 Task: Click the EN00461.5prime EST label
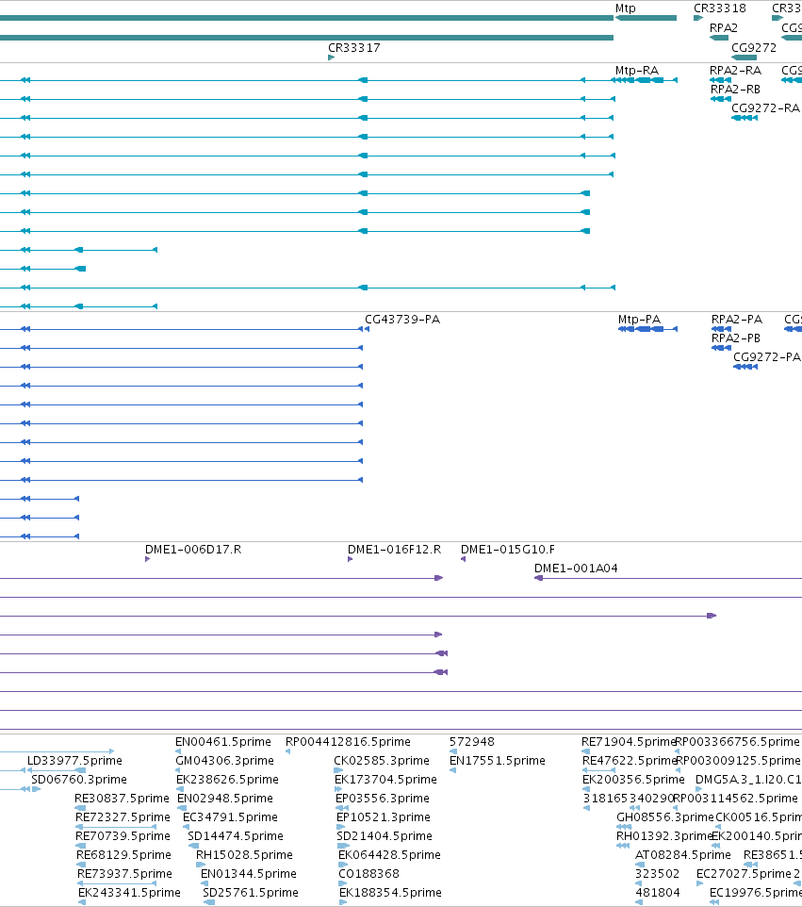[x=223, y=742]
